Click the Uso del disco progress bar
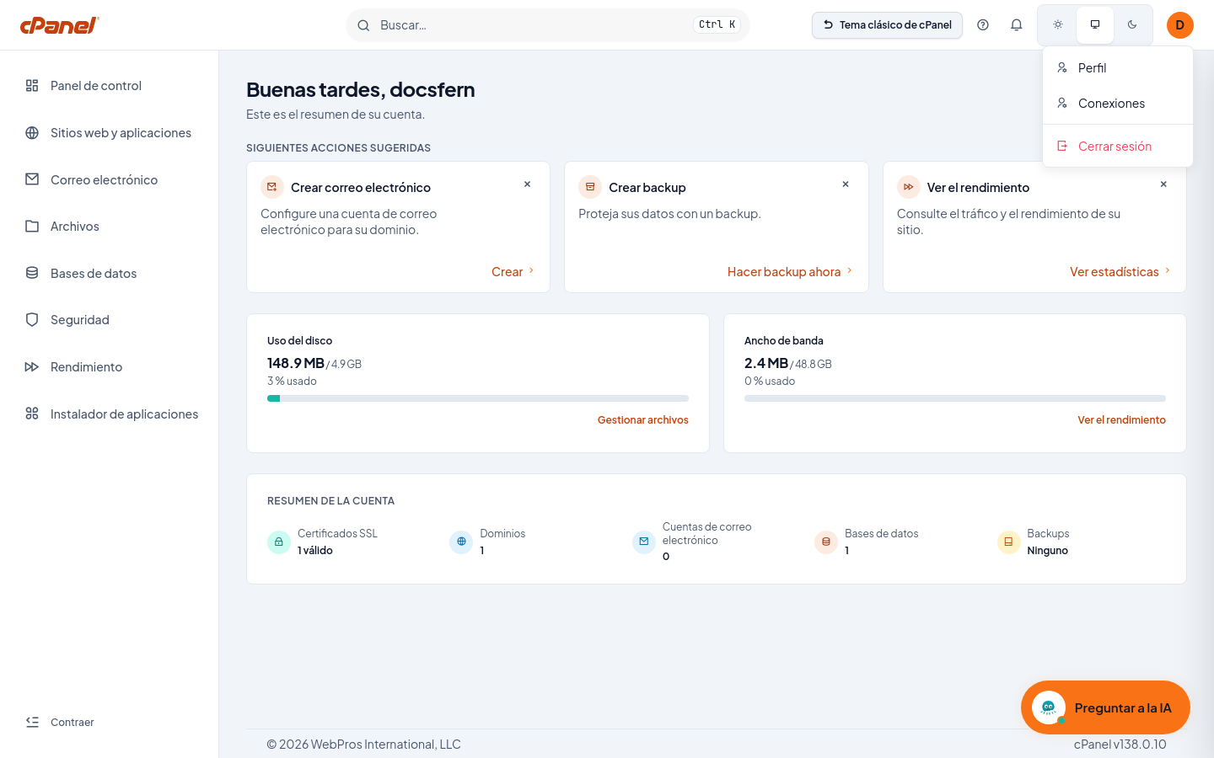 pyautogui.click(x=478, y=398)
